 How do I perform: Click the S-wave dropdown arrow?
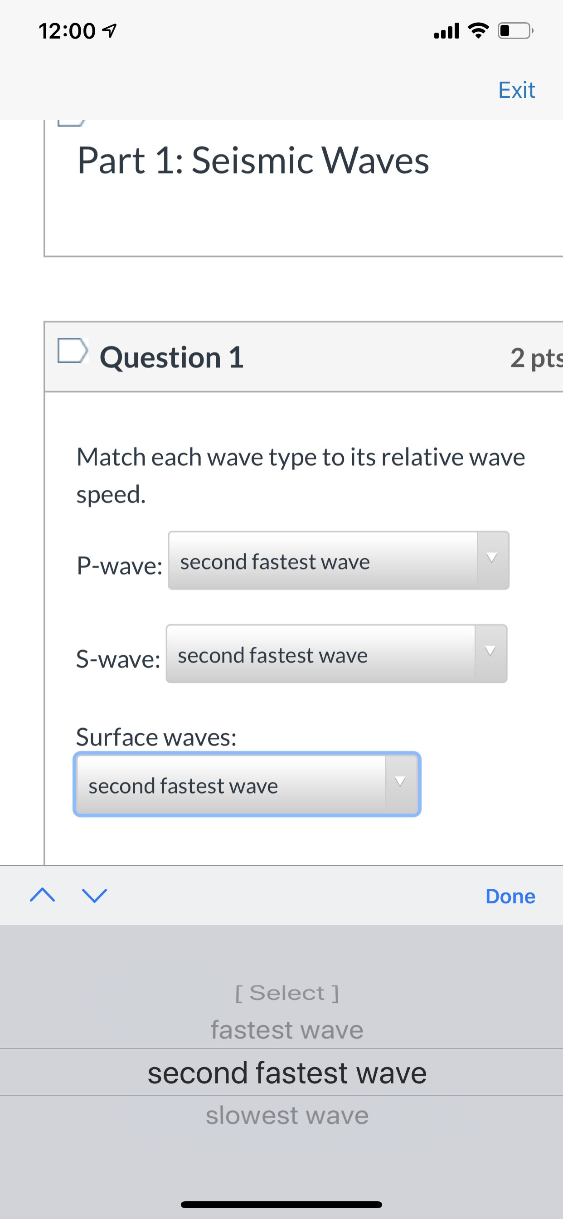pos(490,653)
